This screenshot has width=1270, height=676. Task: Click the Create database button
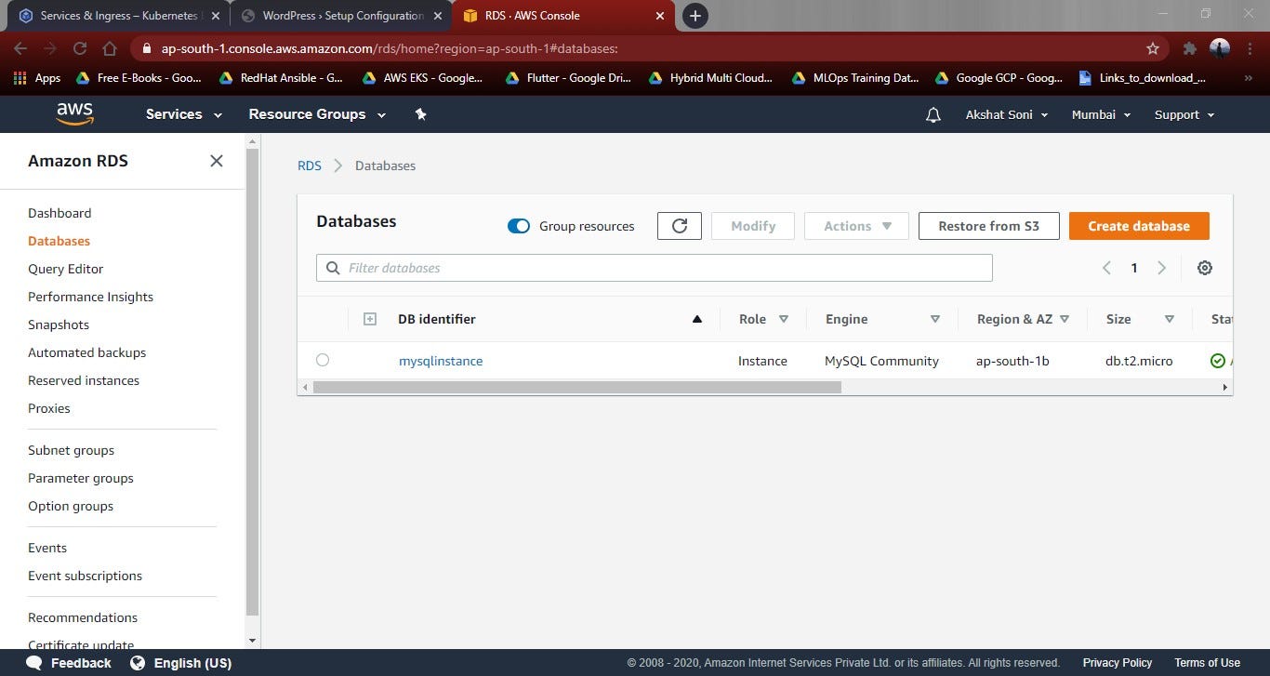point(1139,226)
